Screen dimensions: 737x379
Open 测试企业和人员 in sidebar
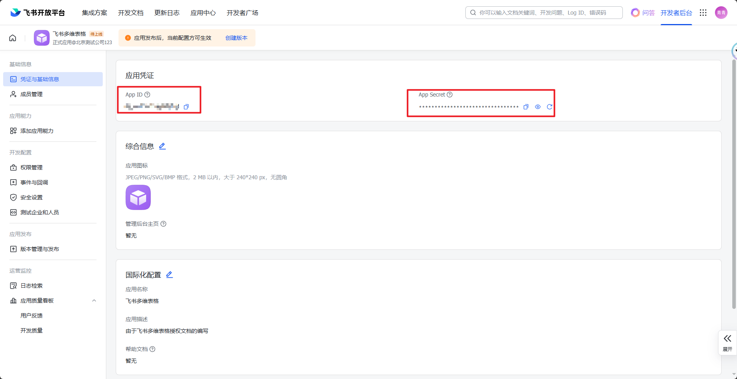pyautogui.click(x=53, y=212)
